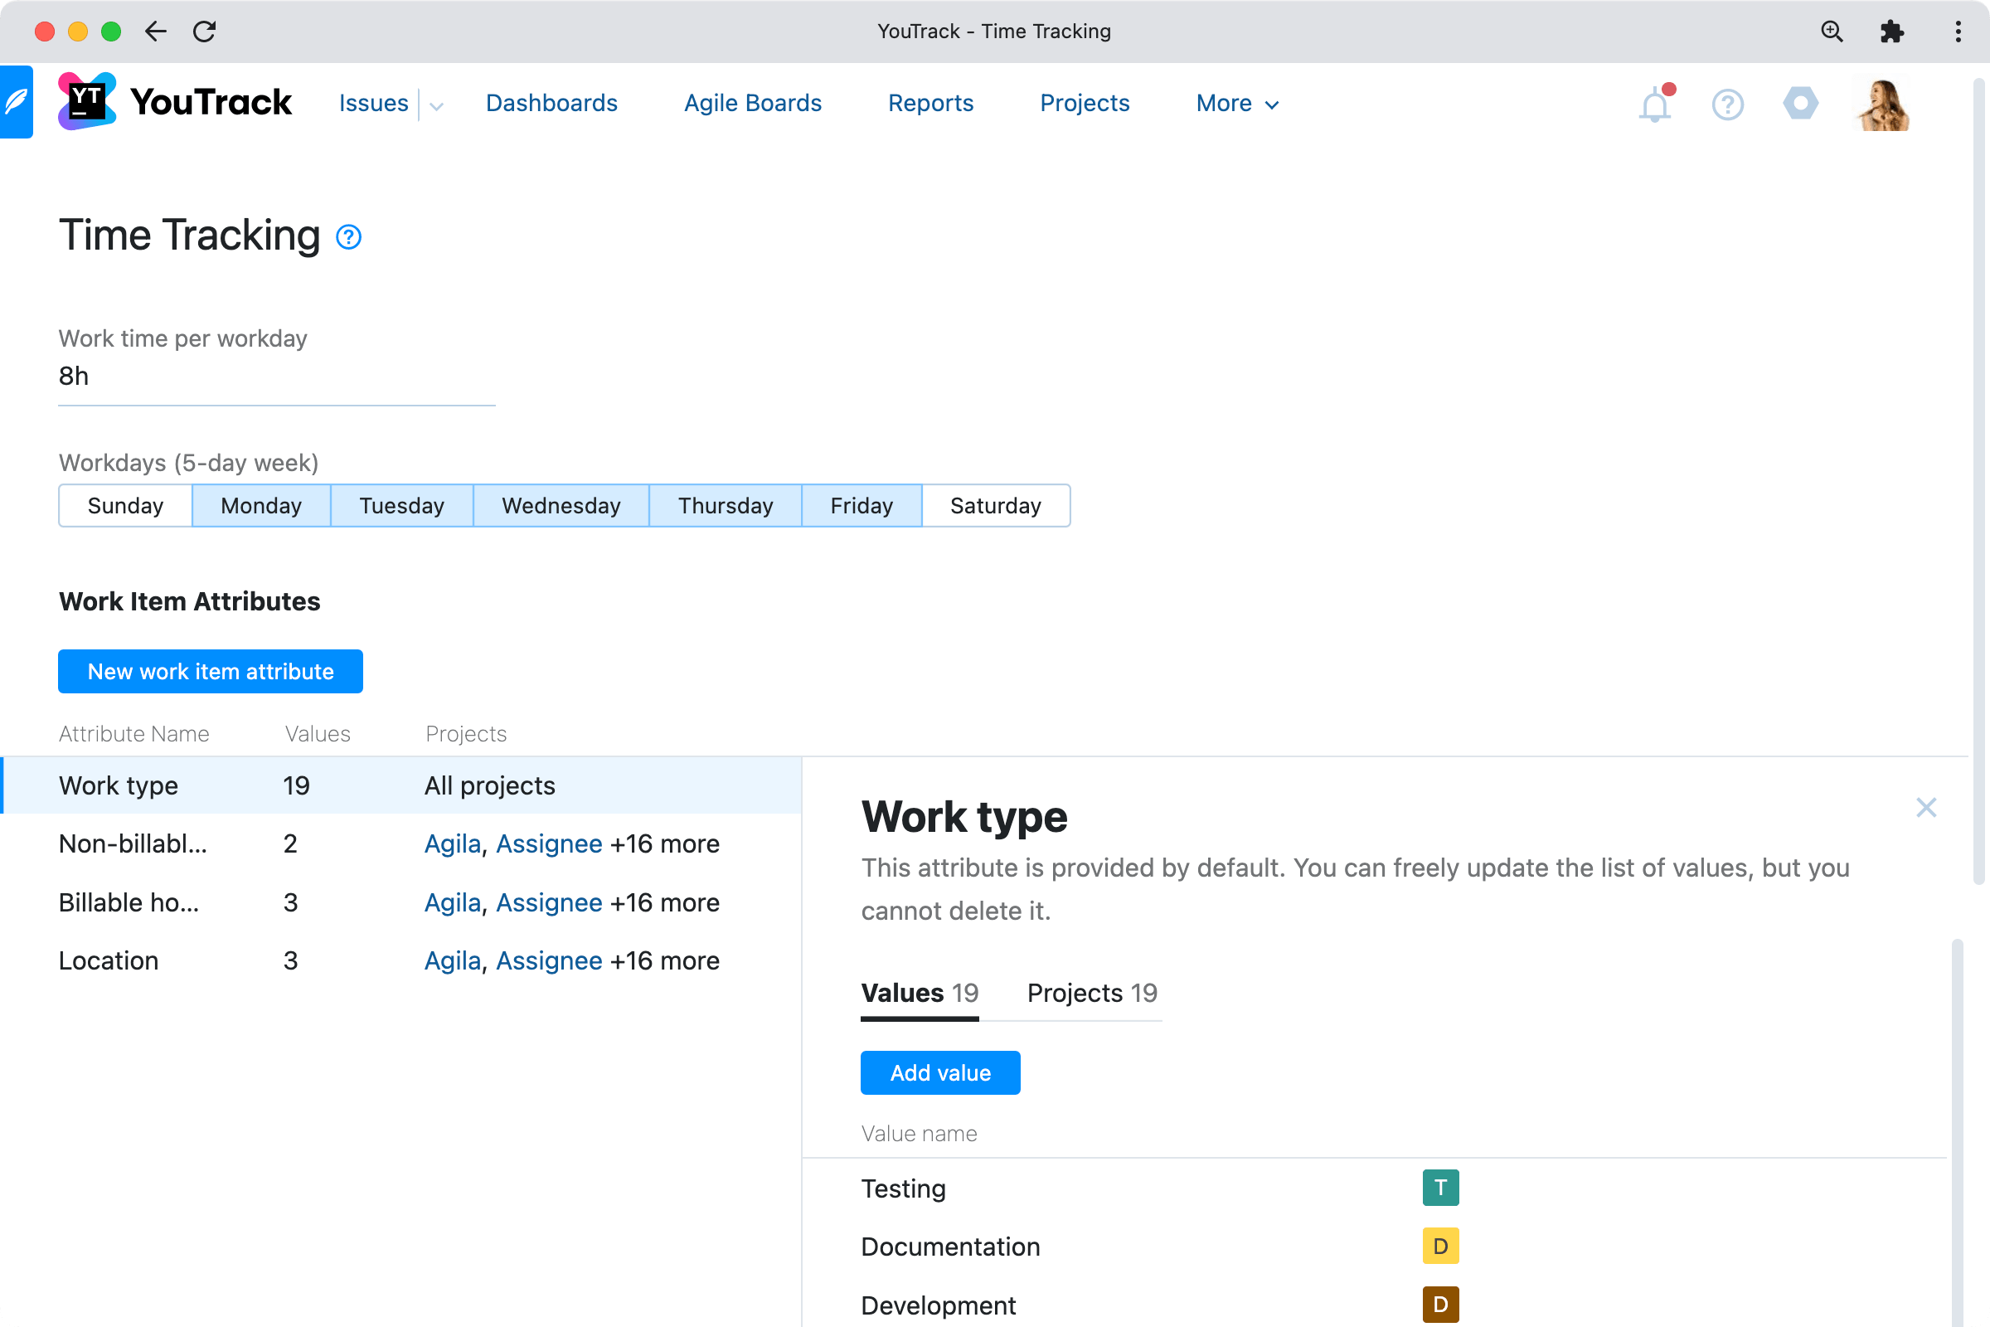Enable Sunday as a workday
This screenshot has width=1990, height=1327.
tap(124, 505)
